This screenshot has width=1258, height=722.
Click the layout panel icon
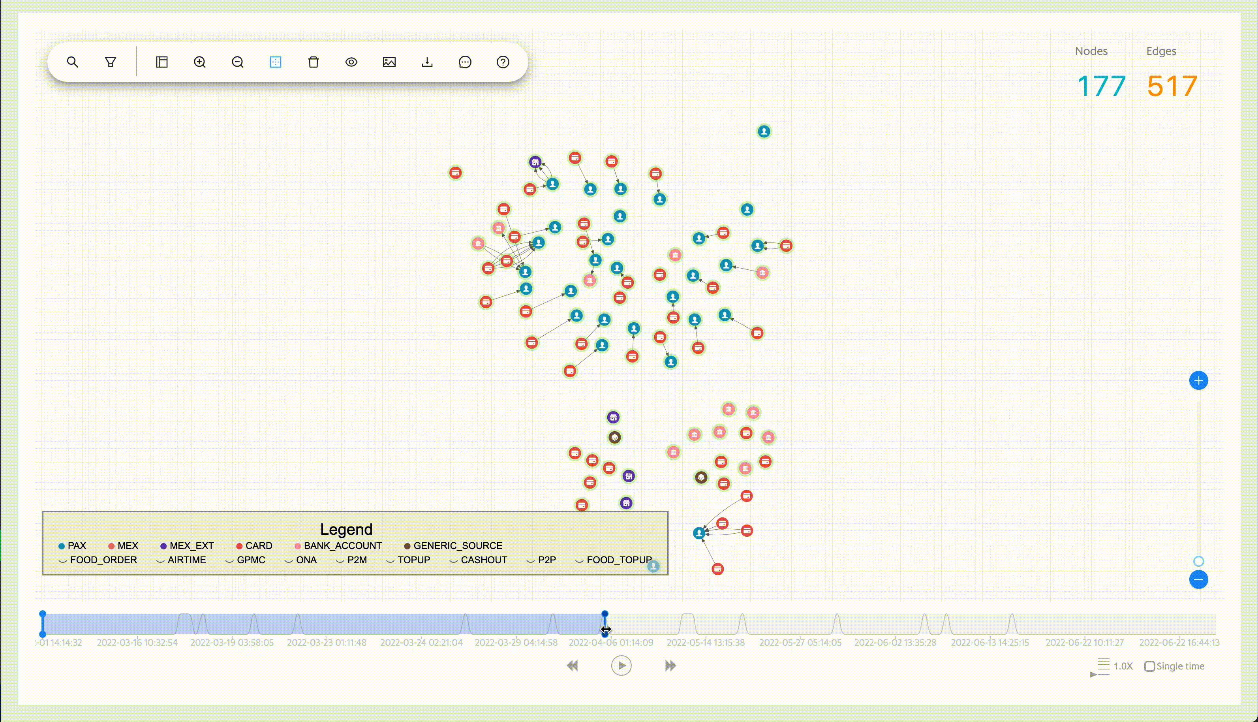[x=161, y=62]
